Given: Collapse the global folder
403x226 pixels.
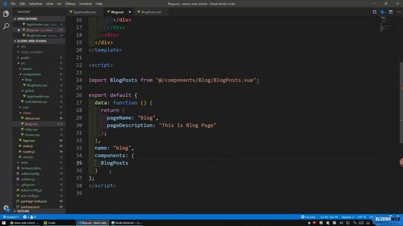Looking at the screenshot, I should pos(30,90).
